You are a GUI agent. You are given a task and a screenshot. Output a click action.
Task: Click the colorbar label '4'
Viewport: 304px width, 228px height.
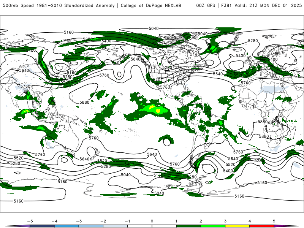pos(250,221)
